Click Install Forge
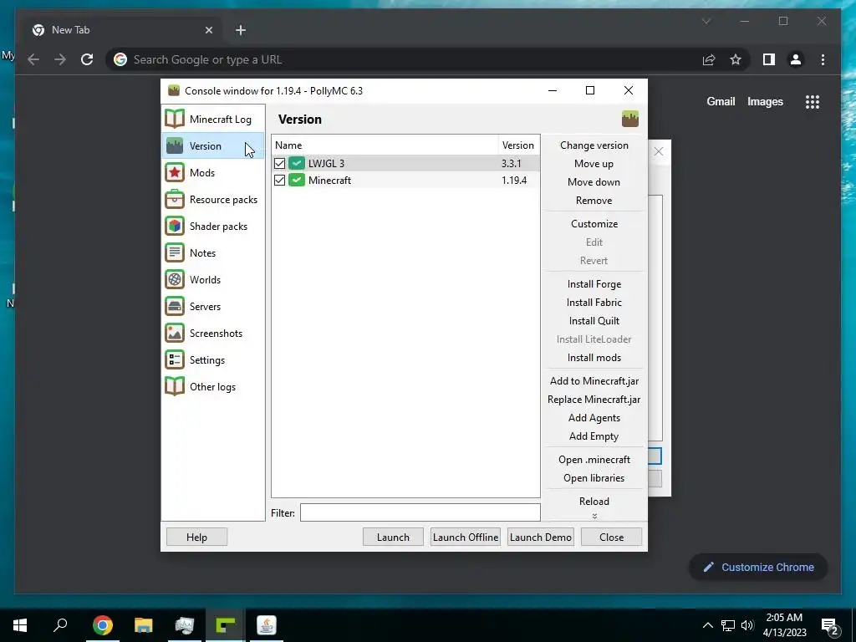The width and height of the screenshot is (856, 642). pyautogui.click(x=594, y=284)
